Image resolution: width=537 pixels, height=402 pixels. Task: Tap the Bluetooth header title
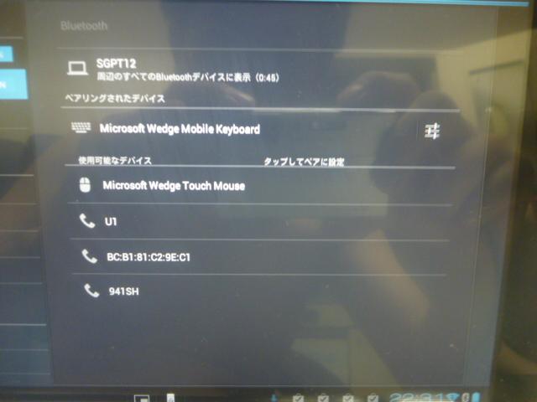[84, 26]
